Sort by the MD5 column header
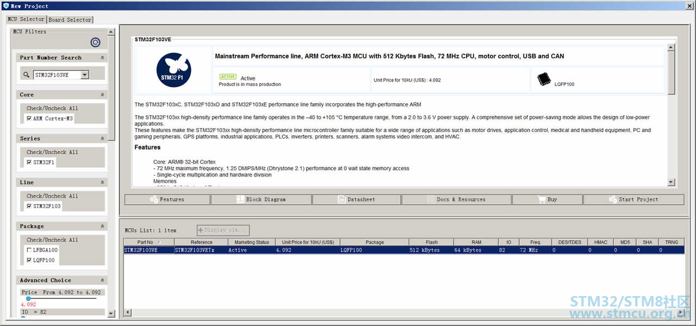696x326 pixels. pos(624,242)
